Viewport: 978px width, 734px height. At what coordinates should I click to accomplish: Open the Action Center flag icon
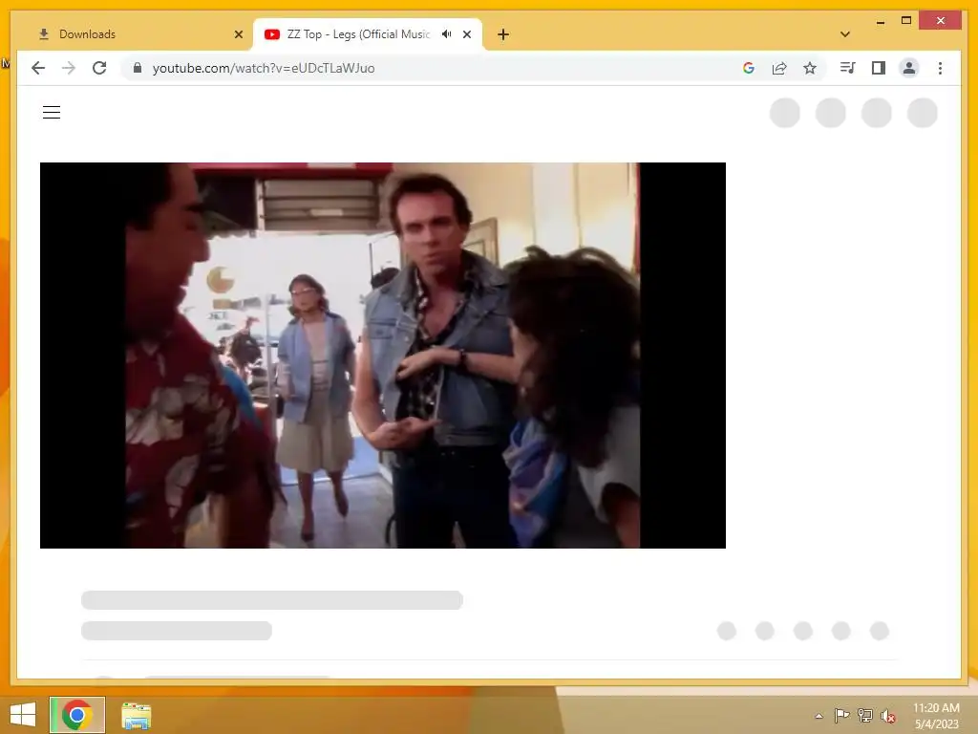pyautogui.click(x=841, y=716)
